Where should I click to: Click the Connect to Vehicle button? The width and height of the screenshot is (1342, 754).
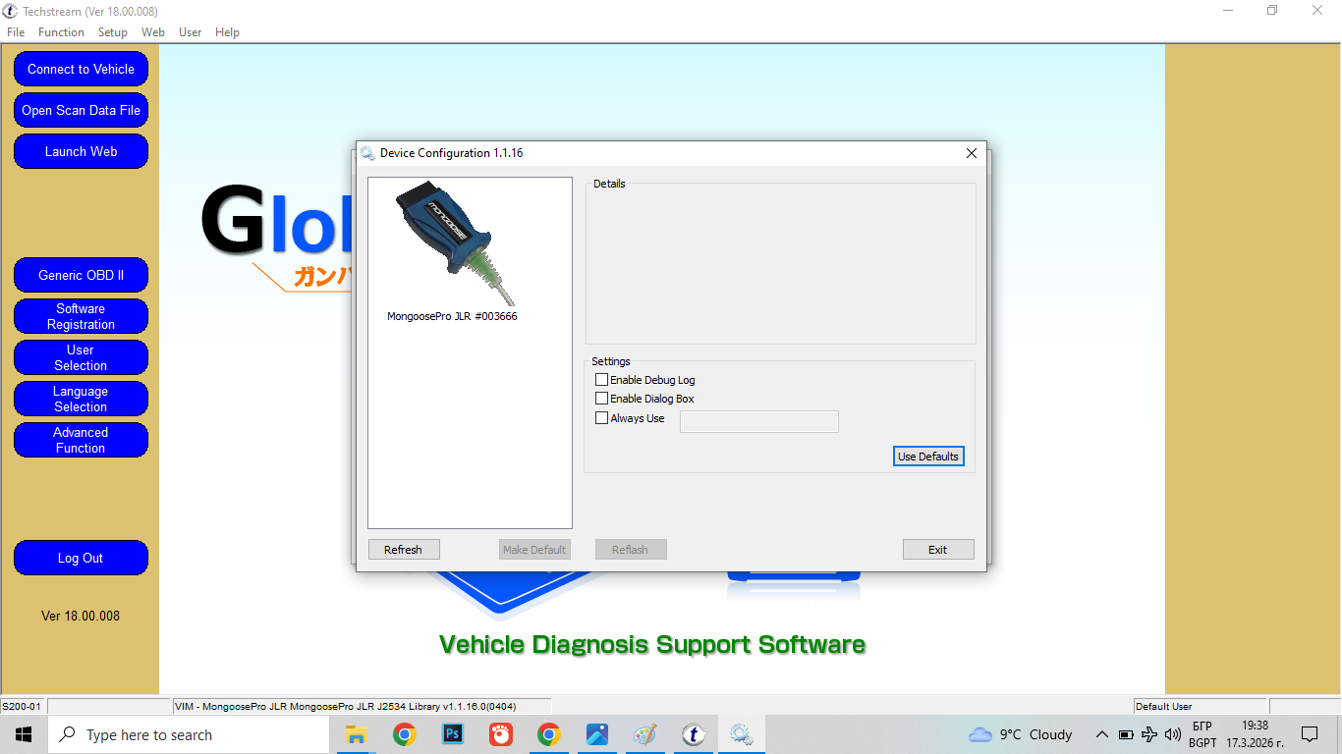pos(81,70)
